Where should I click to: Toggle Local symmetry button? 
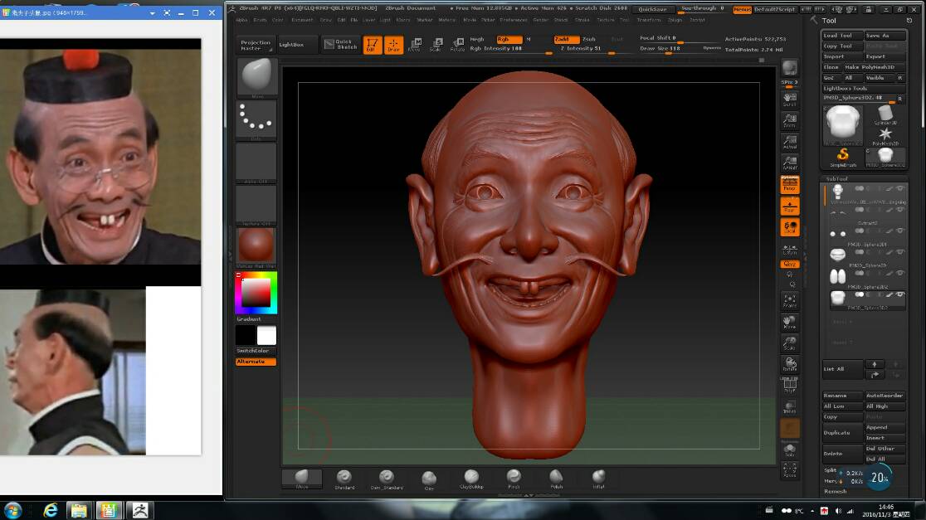tap(790, 227)
